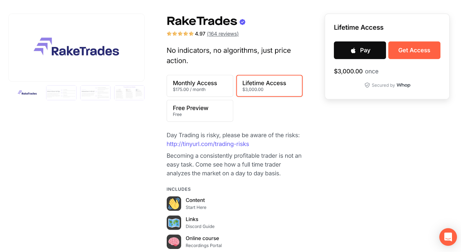Open the chat support bubble
This screenshot has width=461, height=252.
click(x=448, y=237)
